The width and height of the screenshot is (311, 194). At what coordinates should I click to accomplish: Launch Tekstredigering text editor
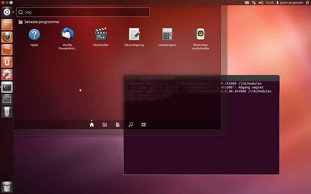(x=134, y=35)
